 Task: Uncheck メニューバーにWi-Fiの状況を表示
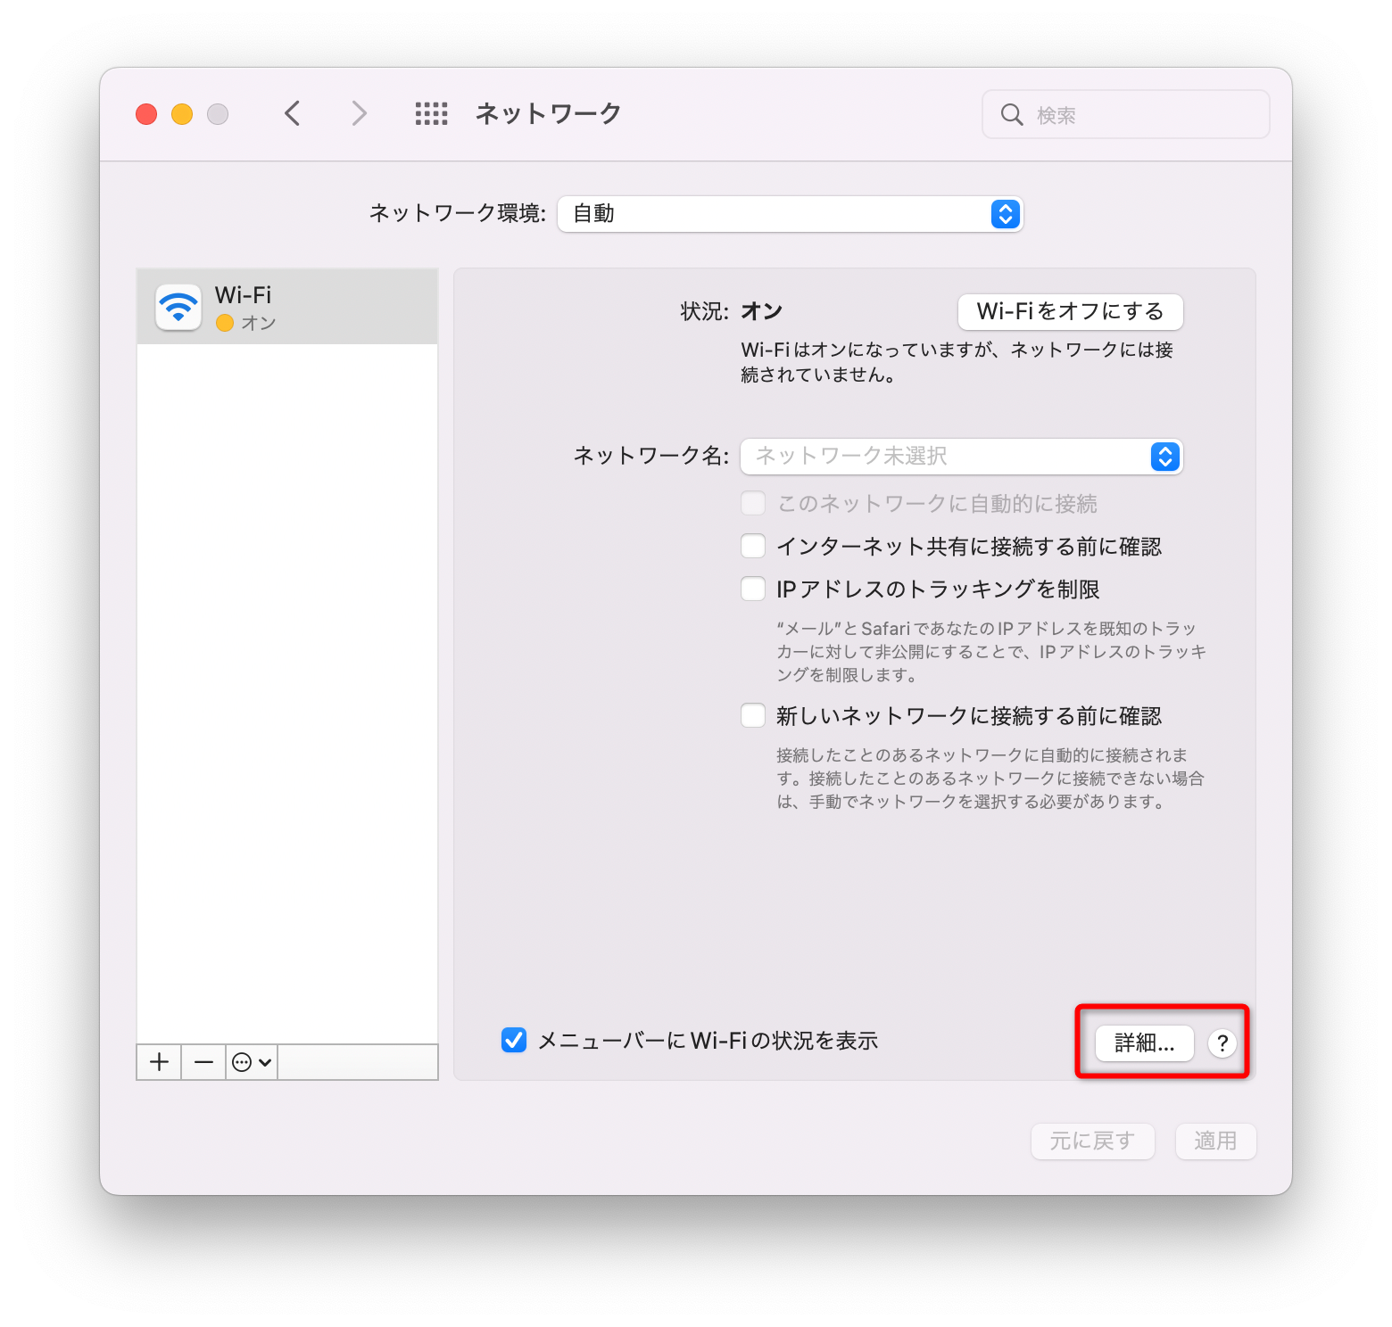tap(514, 1040)
